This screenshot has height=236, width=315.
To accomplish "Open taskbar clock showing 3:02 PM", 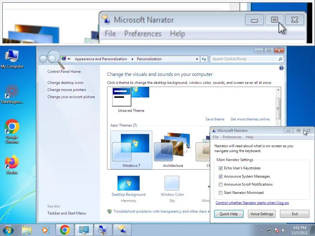I will [299, 230].
